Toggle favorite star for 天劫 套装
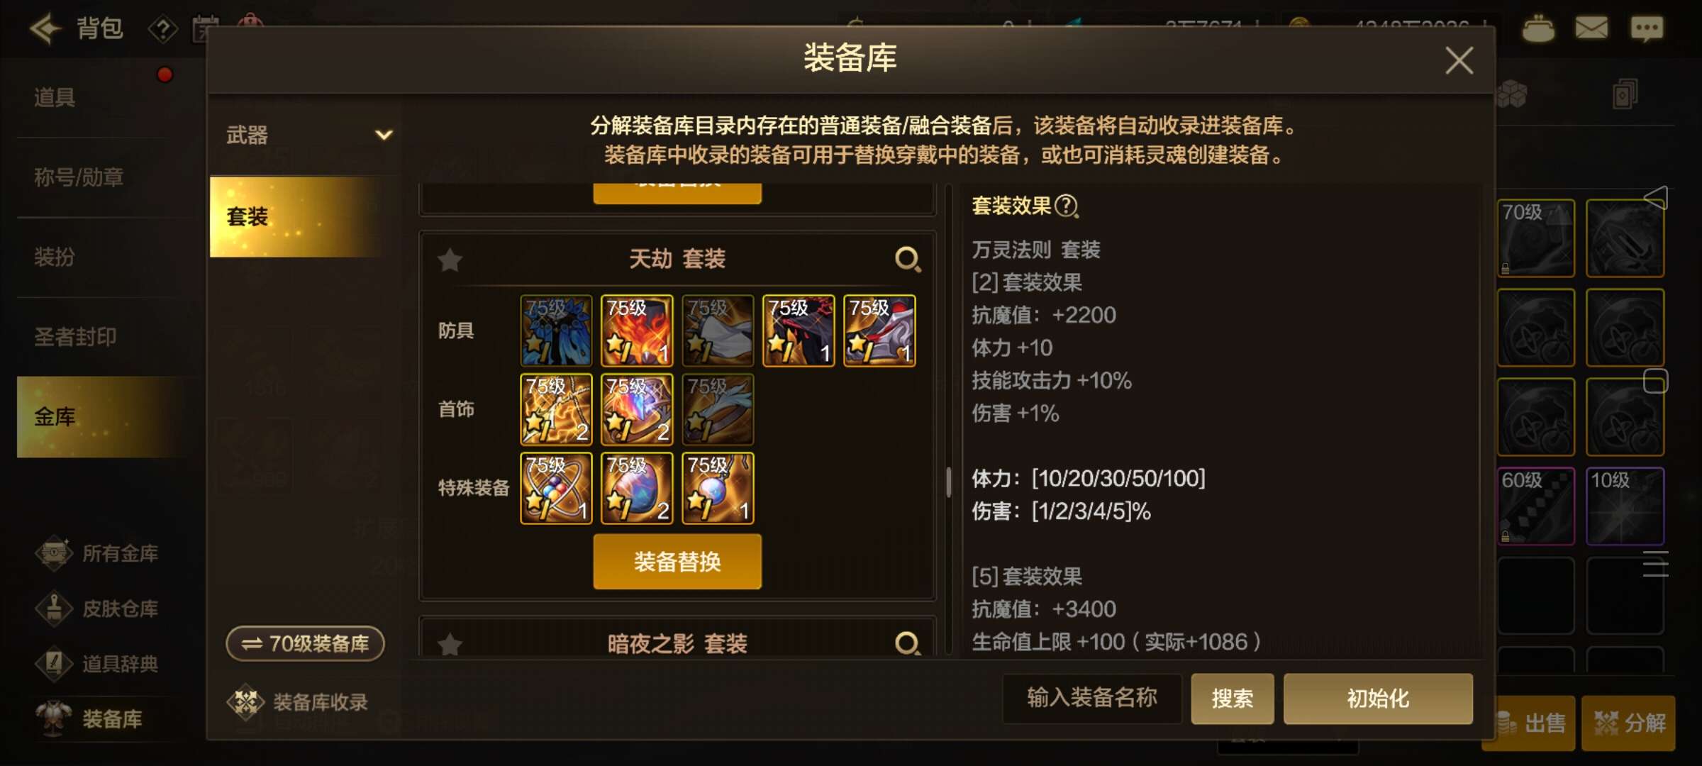 pyautogui.click(x=450, y=260)
